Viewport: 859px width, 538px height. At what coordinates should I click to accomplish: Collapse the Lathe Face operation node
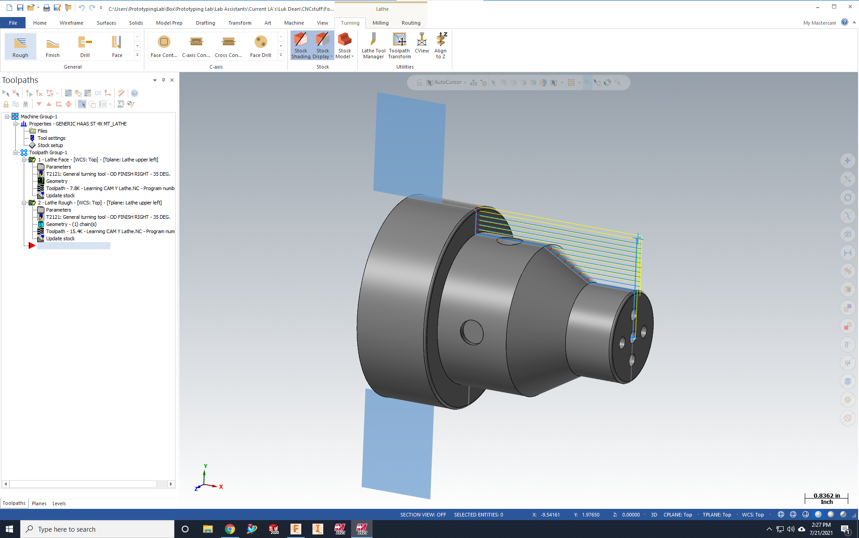[24, 160]
